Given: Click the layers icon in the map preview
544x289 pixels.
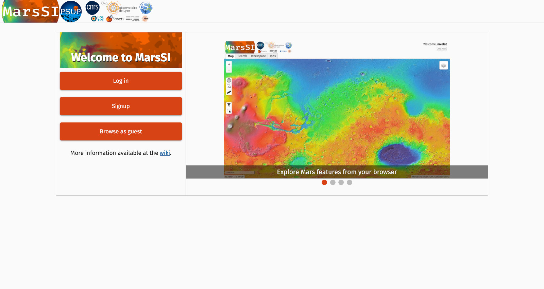Looking at the screenshot, I should [443, 65].
